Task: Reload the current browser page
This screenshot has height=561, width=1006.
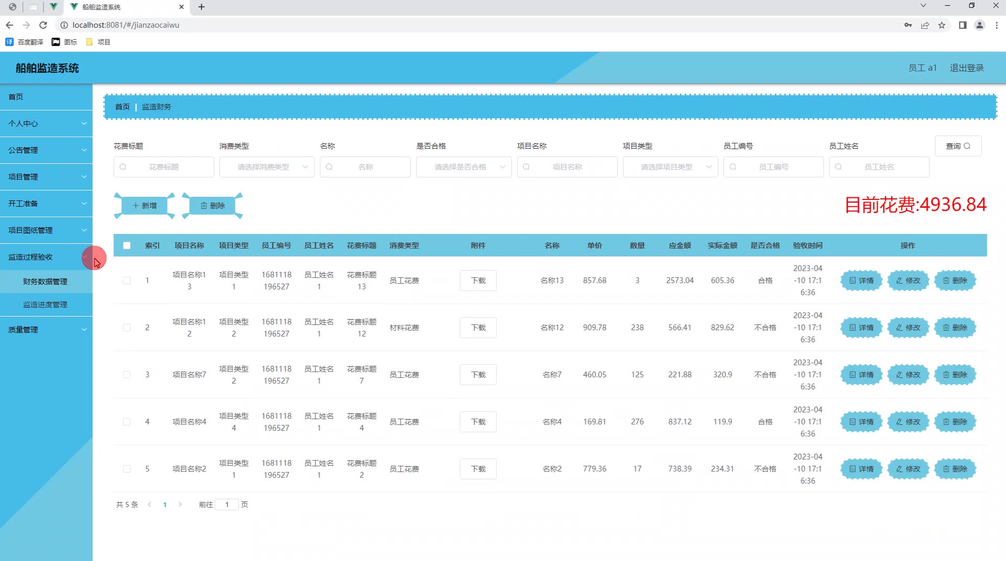Action: 43,25
